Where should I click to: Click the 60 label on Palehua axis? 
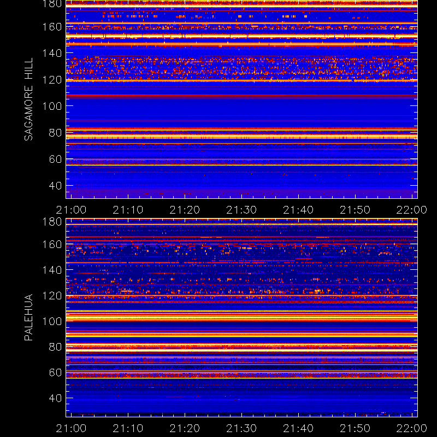[x=55, y=373]
